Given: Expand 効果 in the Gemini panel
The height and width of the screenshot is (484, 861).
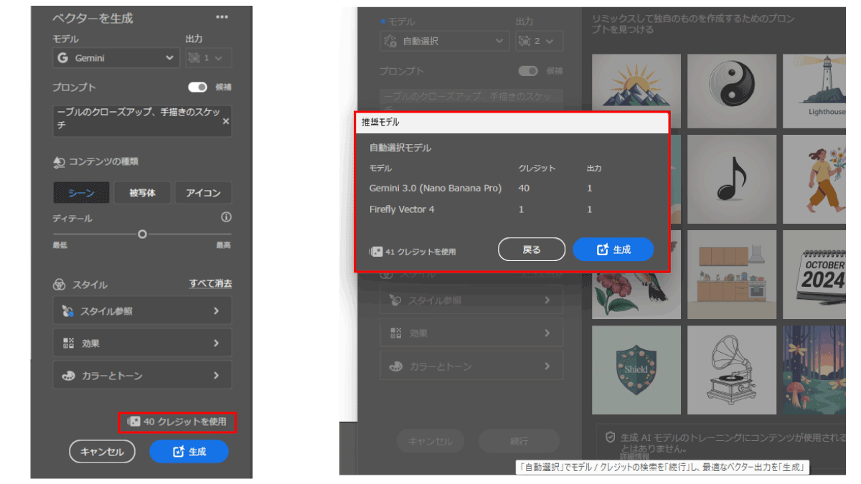Looking at the screenshot, I should point(142,343).
